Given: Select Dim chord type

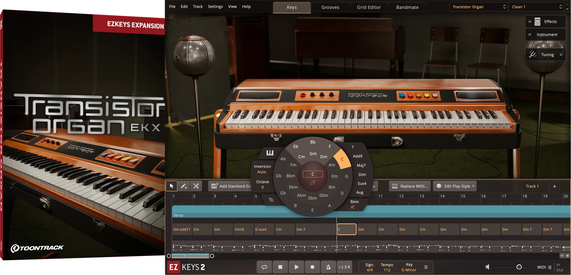Looking at the screenshot, I should [x=362, y=174].
